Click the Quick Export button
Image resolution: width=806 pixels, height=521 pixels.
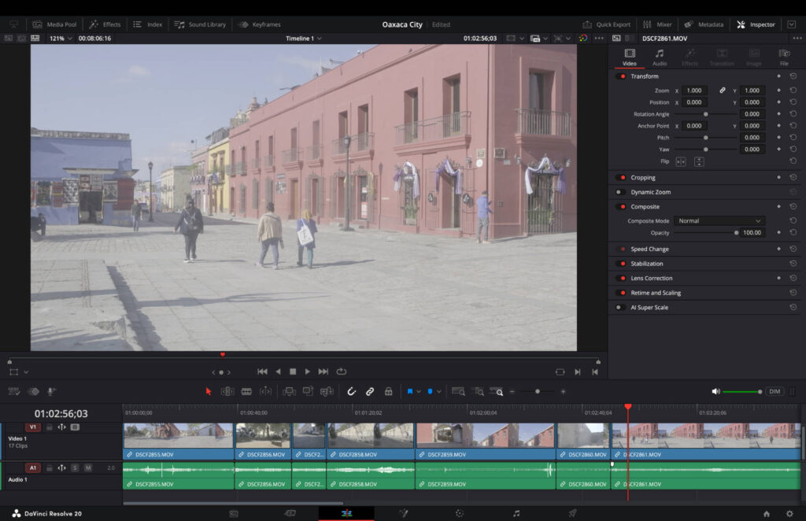[x=606, y=24]
